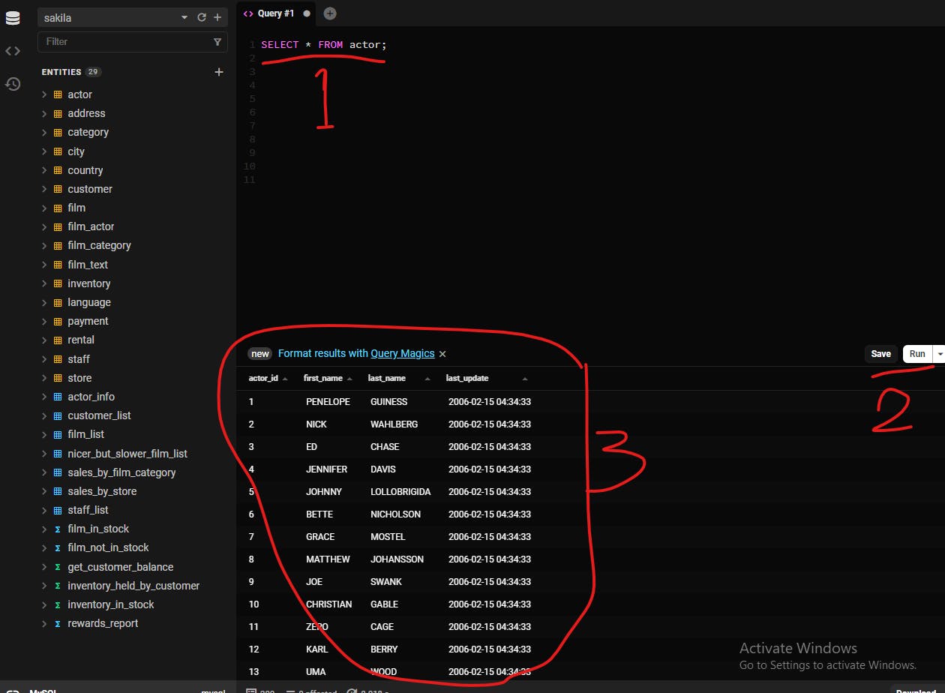Image resolution: width=945 pixels, height=693 pixels.
Task: Open the sakila database dropdown
Action: pyautogui.click(x=185, y=17)
